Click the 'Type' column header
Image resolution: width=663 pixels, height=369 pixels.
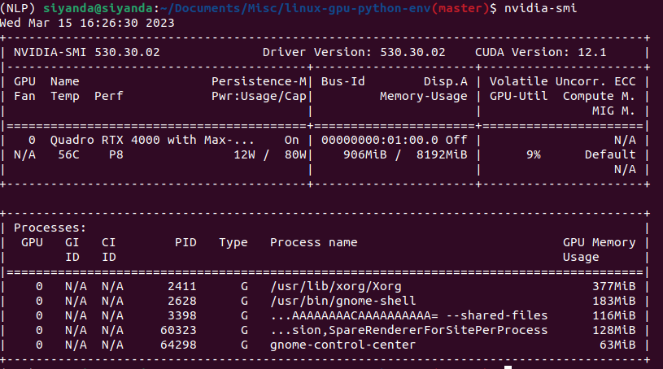coord(233,243)
